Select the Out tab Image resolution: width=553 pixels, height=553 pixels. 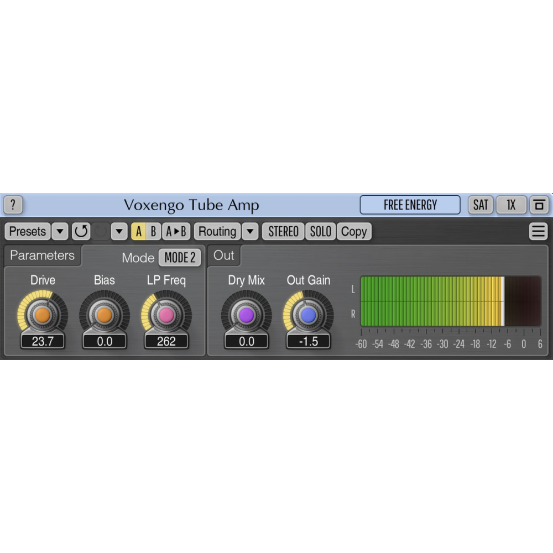[x=224, y=255]
